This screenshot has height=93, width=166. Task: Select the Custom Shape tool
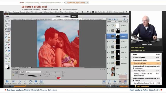pos(9,51)
